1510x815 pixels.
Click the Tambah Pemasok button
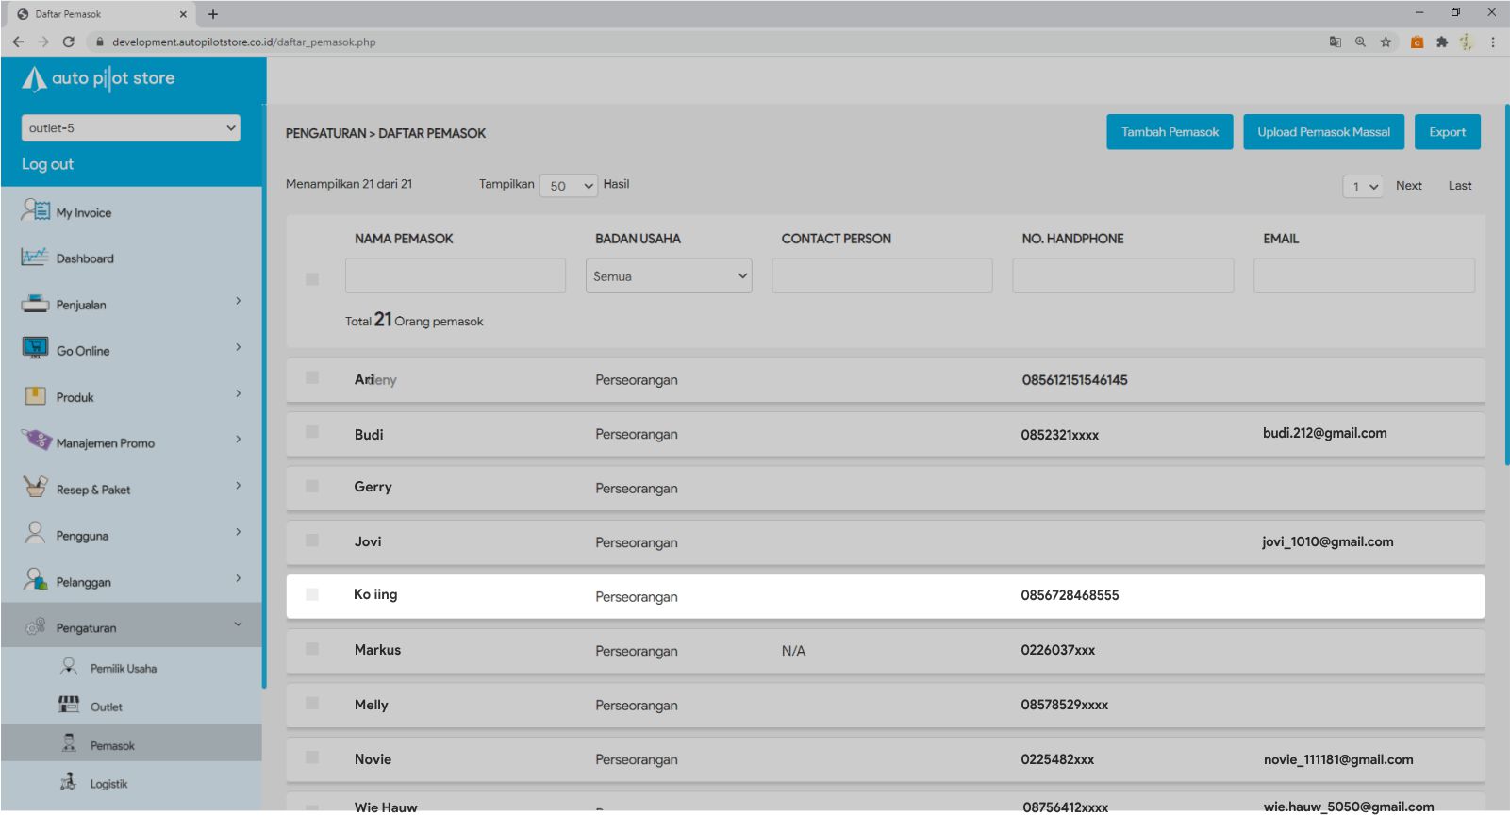pyautogui.click(x=1170, y=132)
